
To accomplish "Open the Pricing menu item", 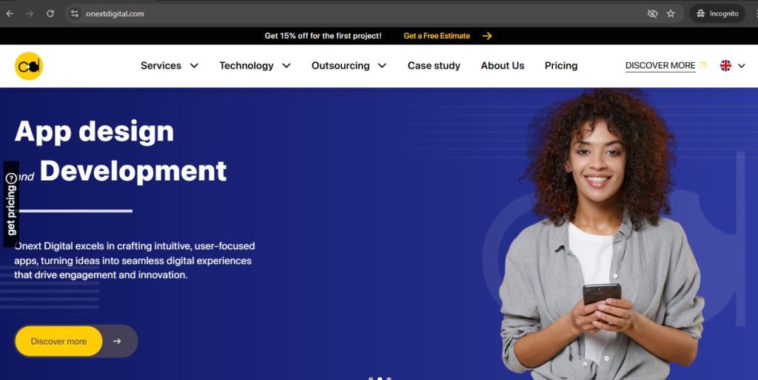I will [561, 66].
